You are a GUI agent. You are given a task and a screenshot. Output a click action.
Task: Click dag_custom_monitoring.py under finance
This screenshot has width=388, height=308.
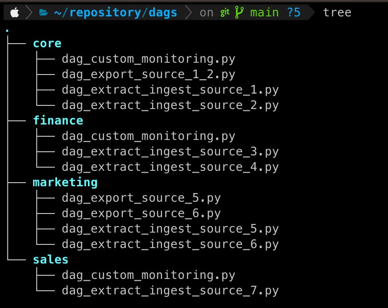(x=149, y=136)
